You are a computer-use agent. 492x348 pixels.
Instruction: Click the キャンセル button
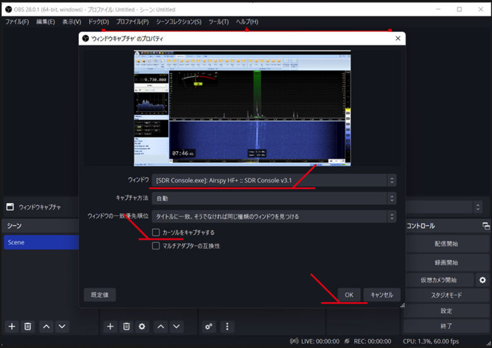point(382,295)
